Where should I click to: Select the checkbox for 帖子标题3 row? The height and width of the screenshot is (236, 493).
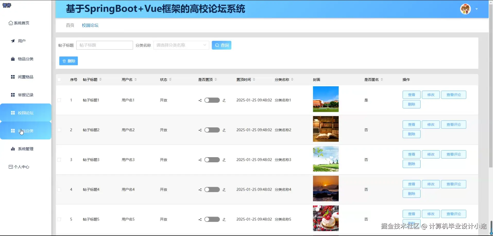tap(59, 160)
